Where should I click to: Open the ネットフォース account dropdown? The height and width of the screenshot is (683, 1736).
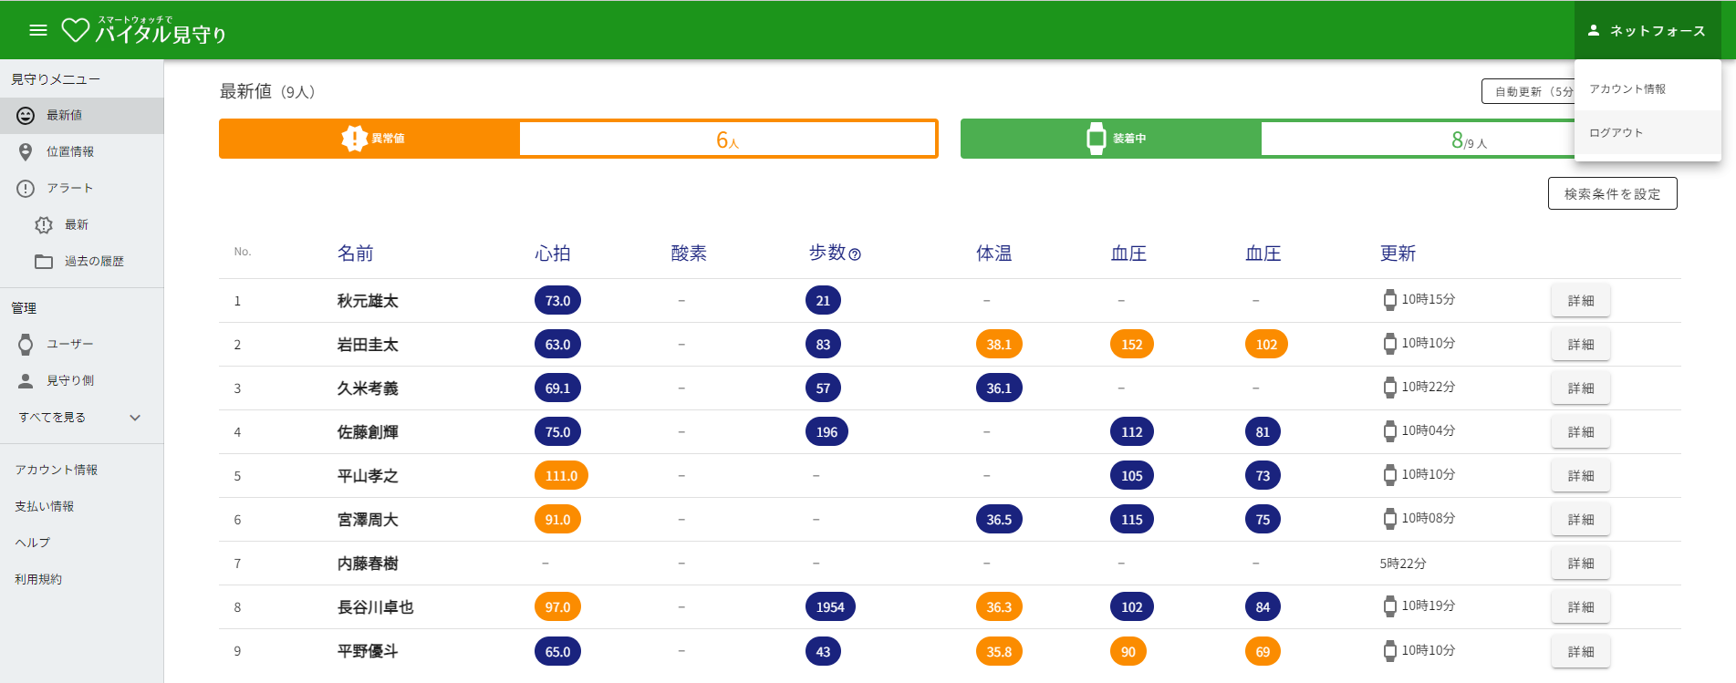[x=1647, y=30]
